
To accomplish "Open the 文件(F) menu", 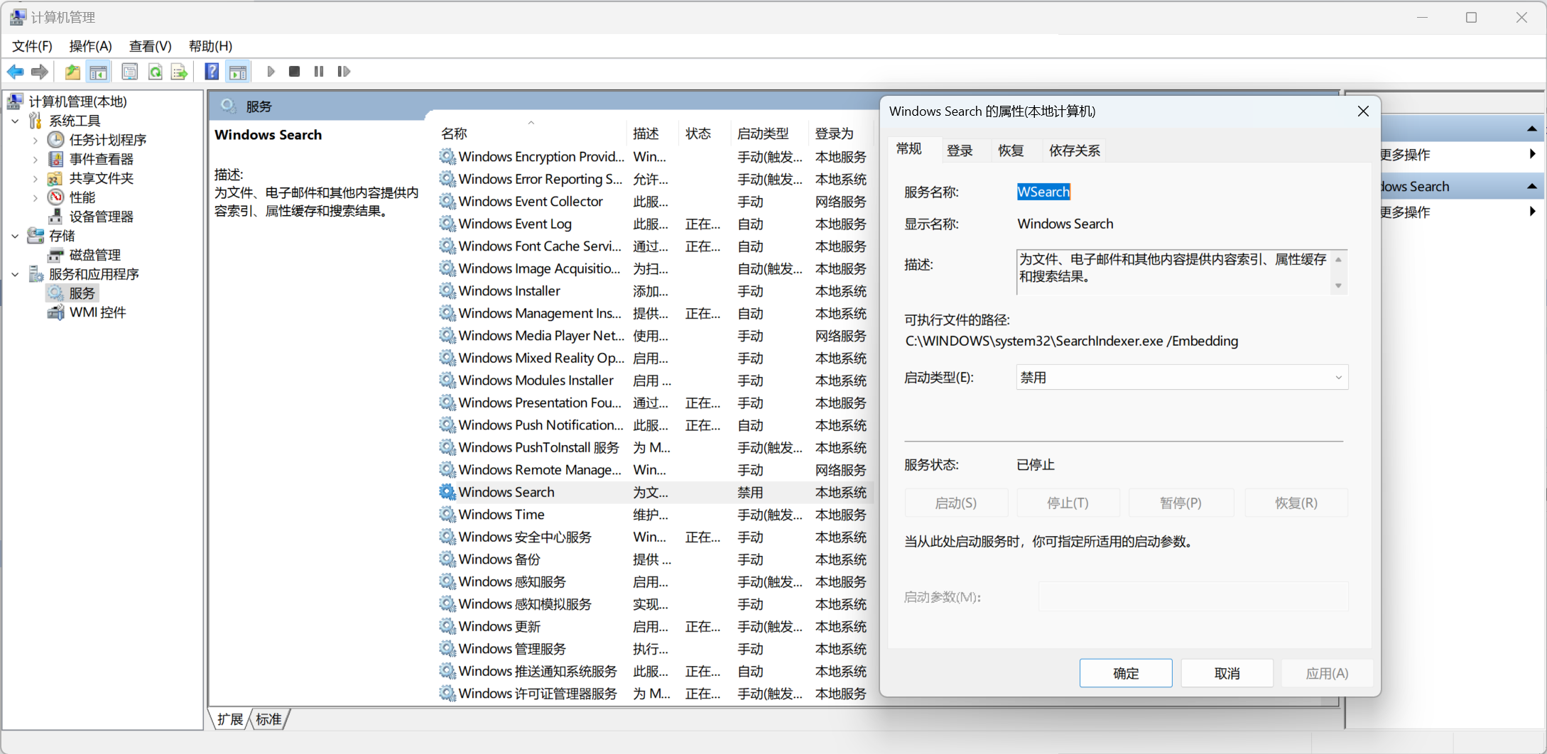I will tap(32, 46).
